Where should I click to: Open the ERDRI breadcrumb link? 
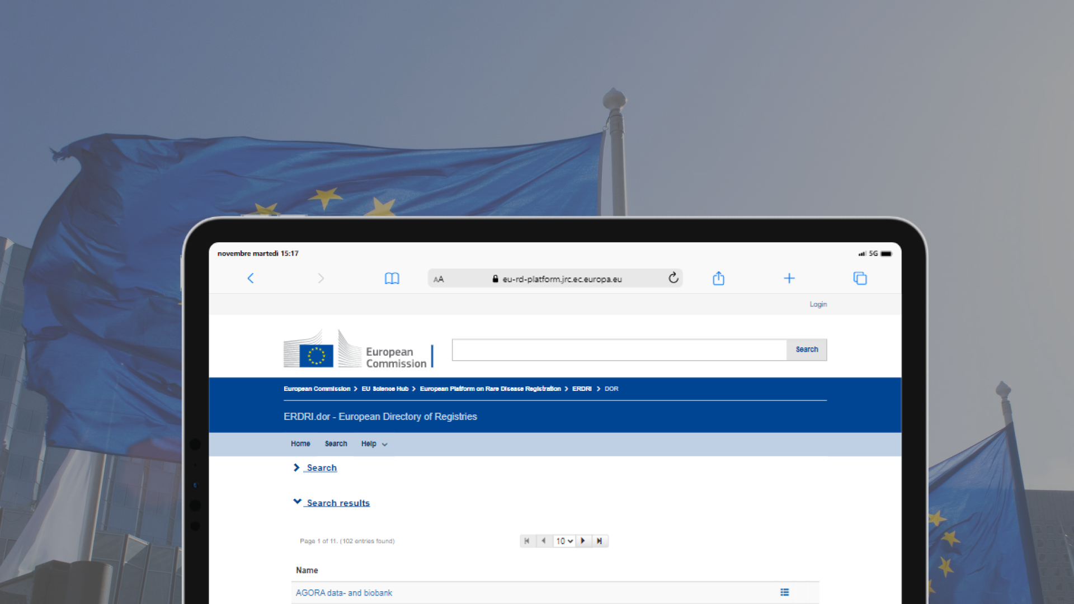coord(582,389)
